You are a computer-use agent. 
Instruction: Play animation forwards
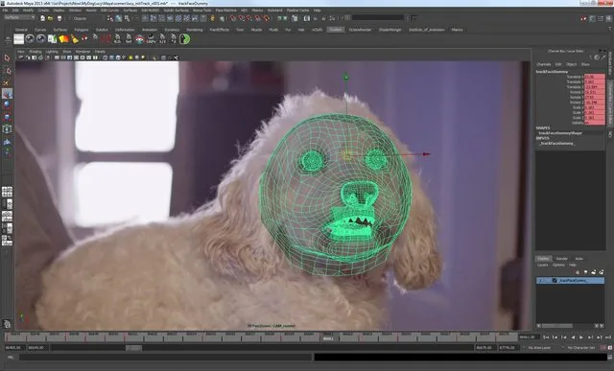pos(581,337)
